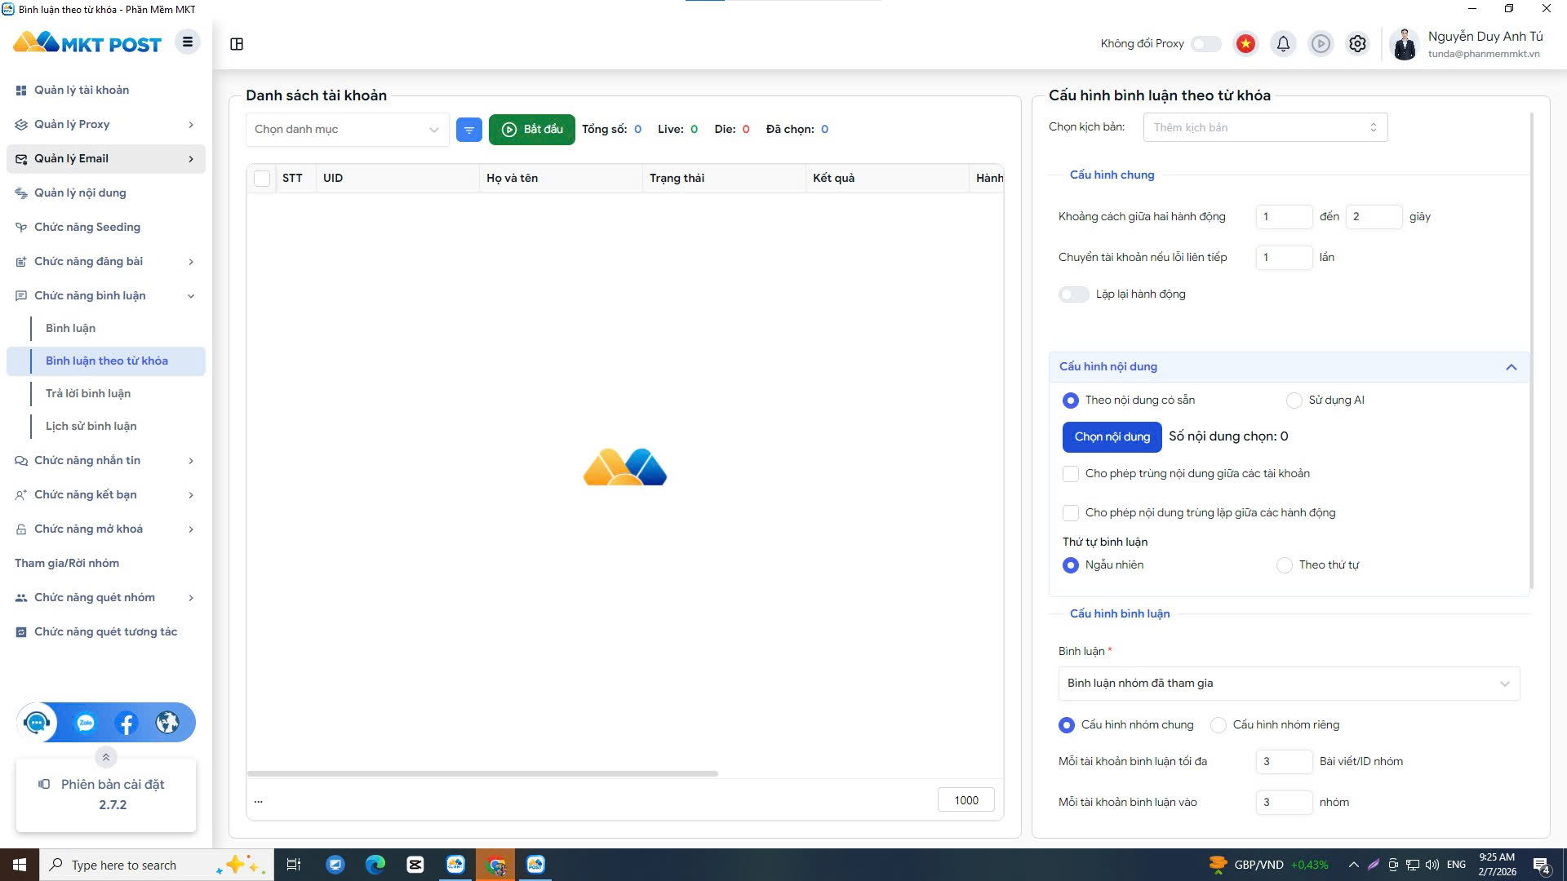Click the filter icon beside Chọn danh mục
The image size is (1567, 881).
tap(468, 129)
